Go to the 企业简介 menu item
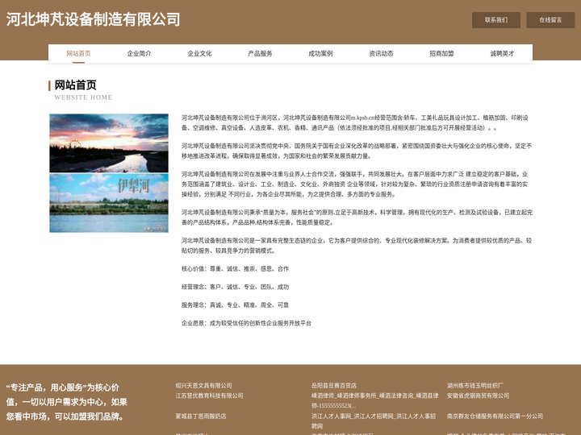Screen dimensions: 581x435 tap(139, 54)
